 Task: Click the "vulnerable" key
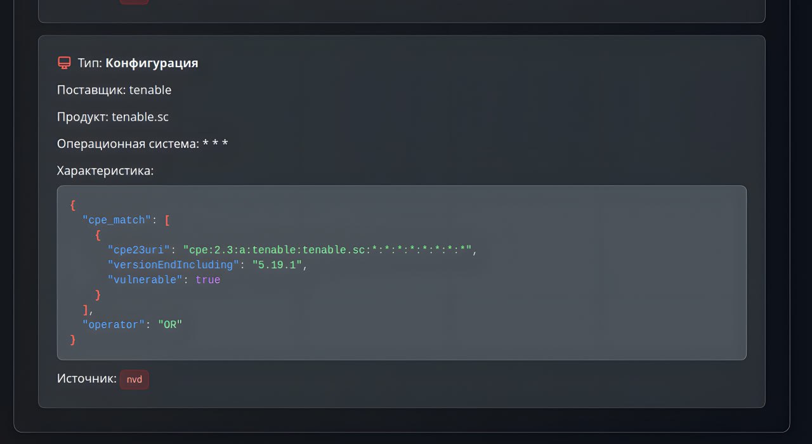pyautogui.click(x=145, y=280)
